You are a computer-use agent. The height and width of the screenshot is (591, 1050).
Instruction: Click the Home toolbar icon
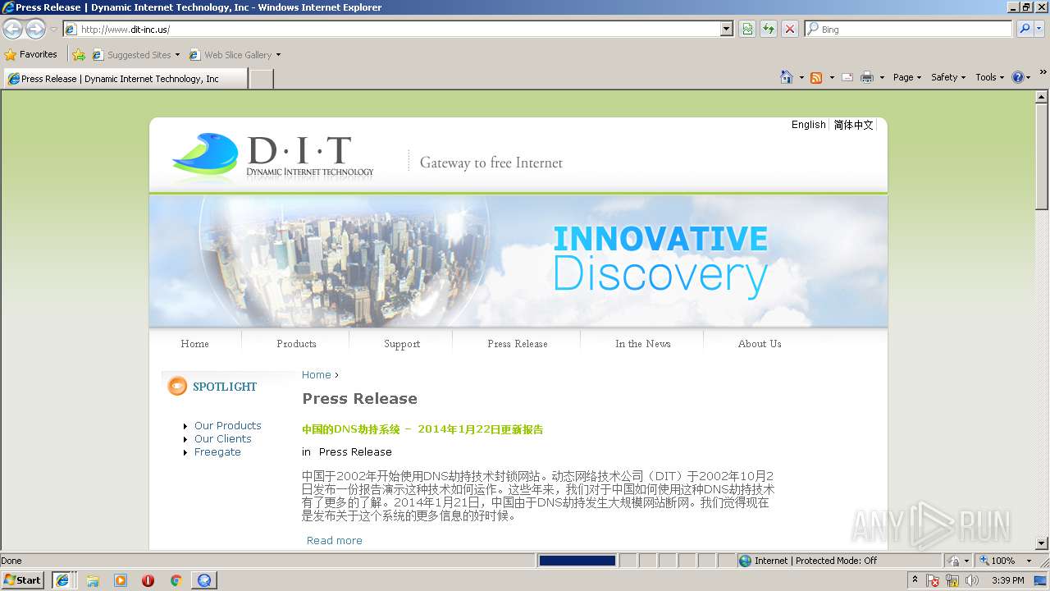pos(786,77)
